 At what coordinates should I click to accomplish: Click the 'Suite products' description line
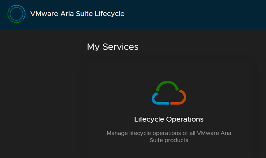click(x=169, y=140)
